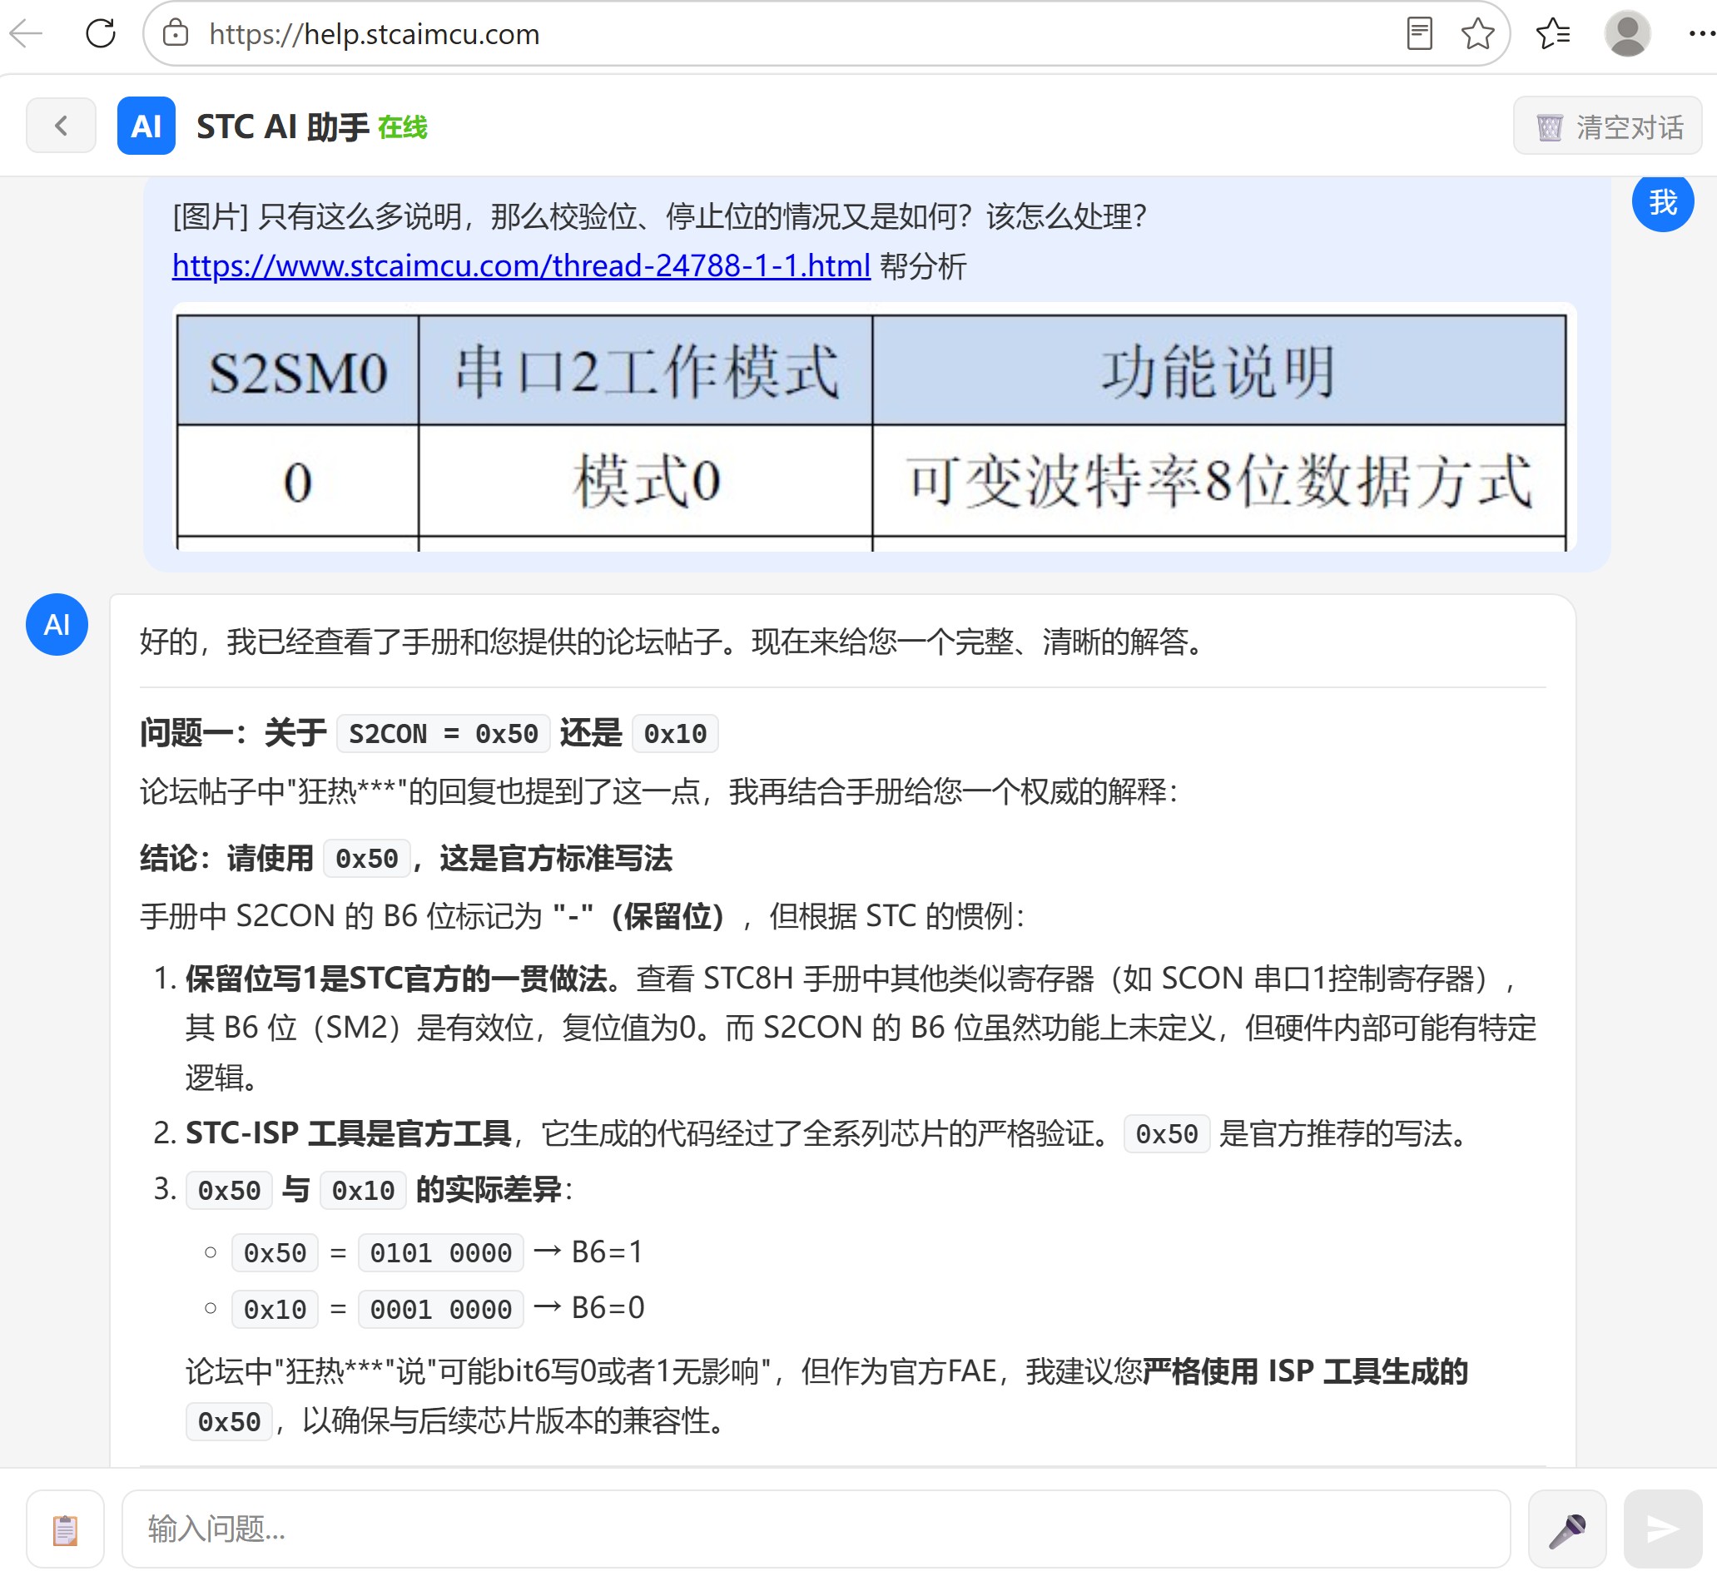The height and width of the screenshot is (1581, 1717).
Task: Click the blue AI logo in header
Action: point(146,126)
